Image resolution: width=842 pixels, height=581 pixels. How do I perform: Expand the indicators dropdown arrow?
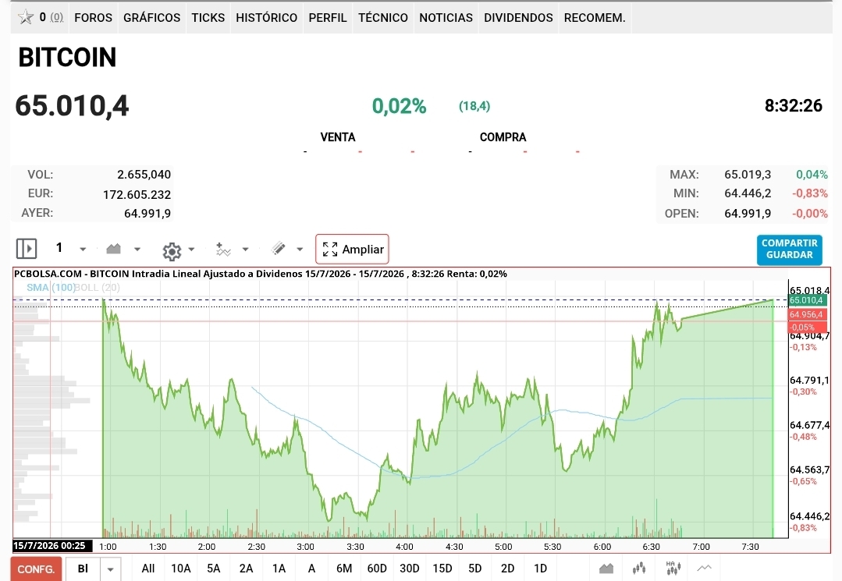[245, 250]
